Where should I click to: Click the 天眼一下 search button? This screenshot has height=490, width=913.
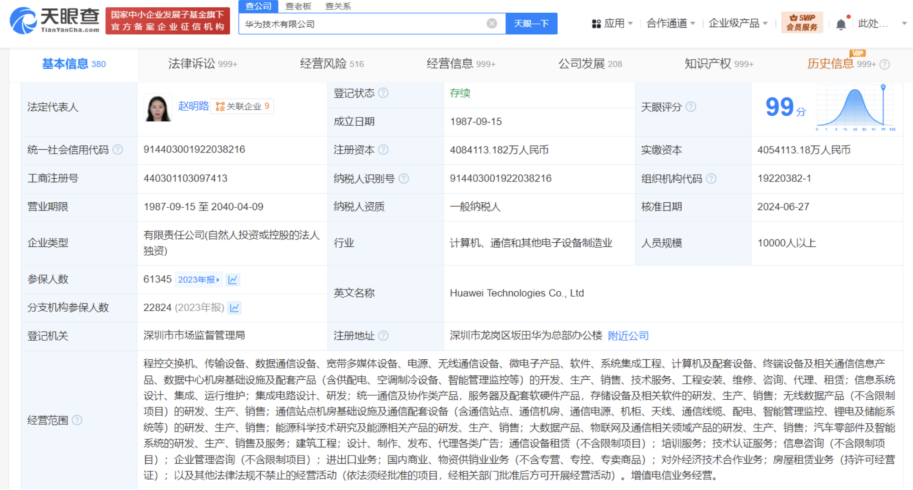(x=531, y=24)
